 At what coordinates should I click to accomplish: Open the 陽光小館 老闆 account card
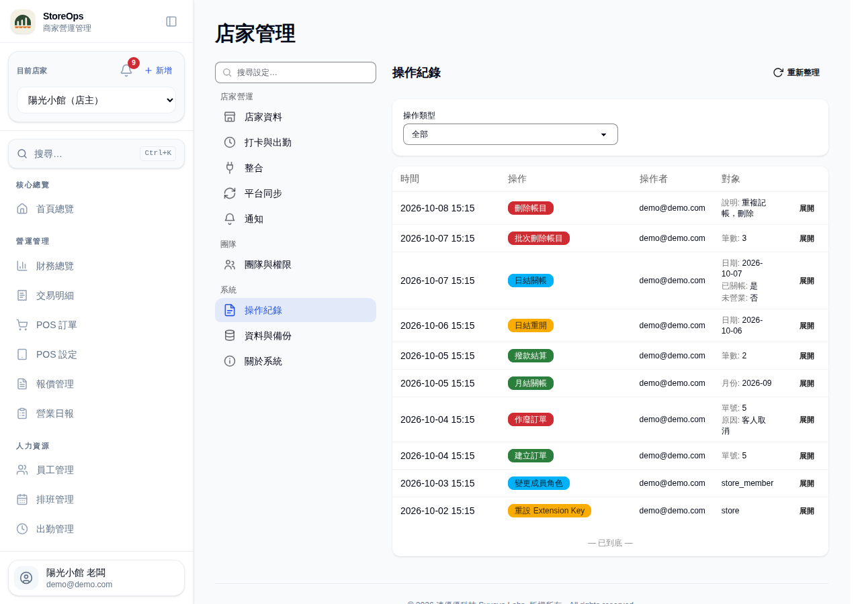(x=96, y=578)
